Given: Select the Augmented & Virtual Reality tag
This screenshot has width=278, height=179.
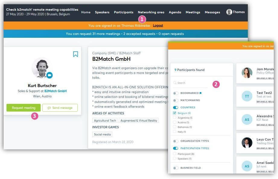Looking at the screenshot, I should click(x=139, y=121).
